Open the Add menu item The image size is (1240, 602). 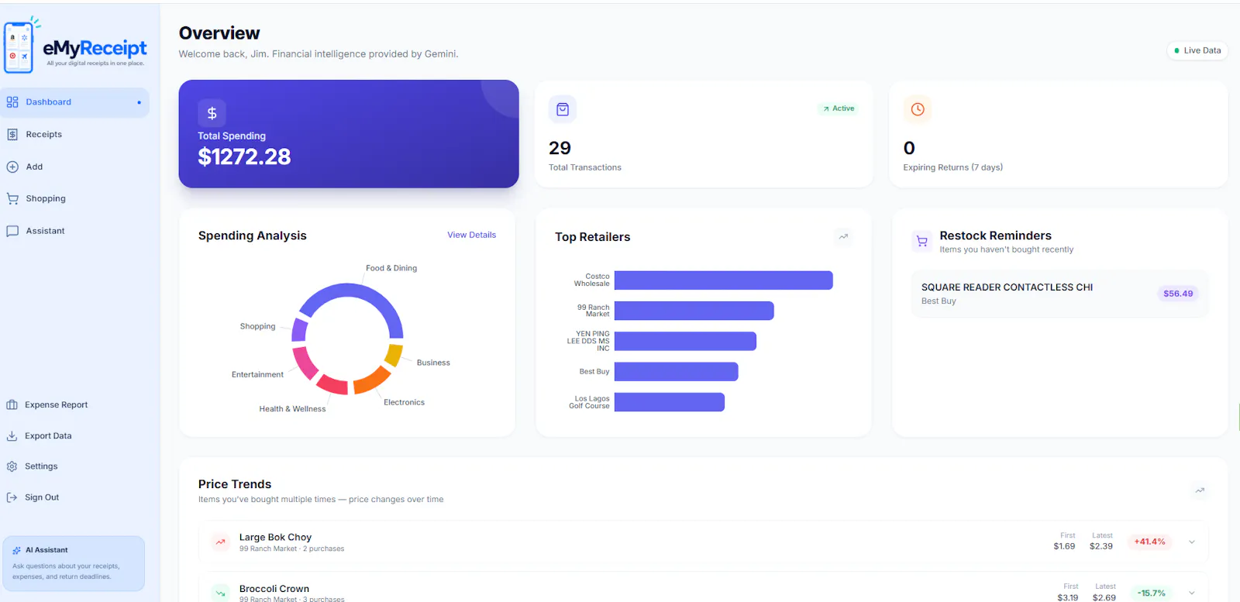click(74, 167)
